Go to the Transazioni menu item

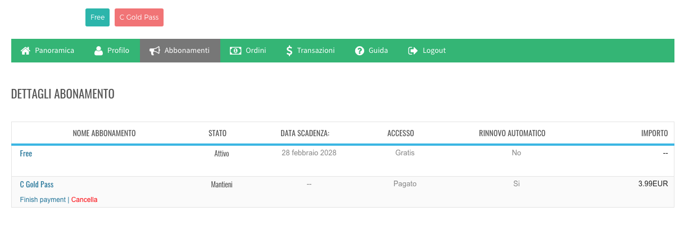(315, 51)
